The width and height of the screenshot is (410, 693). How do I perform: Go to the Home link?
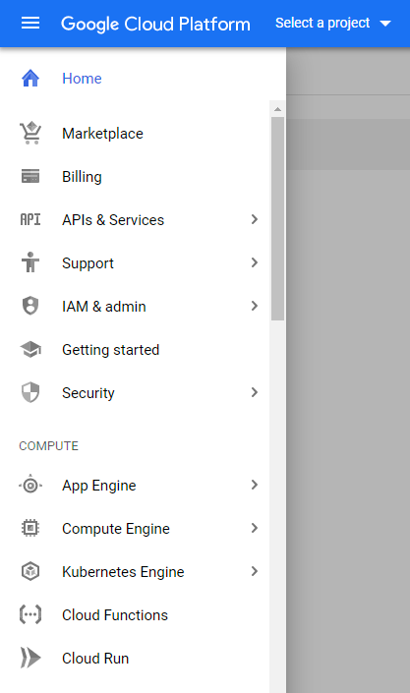pyautogui.click(x=82, y=79)
